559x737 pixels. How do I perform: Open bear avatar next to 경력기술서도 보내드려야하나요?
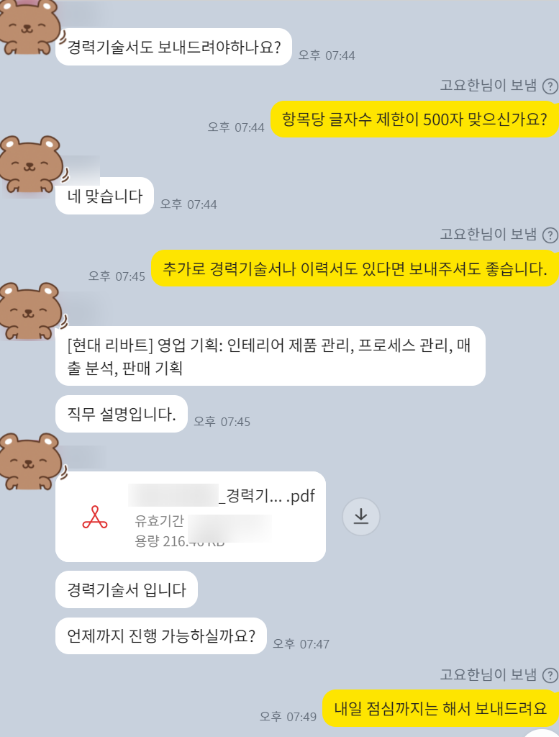(29, 27)
